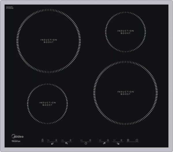
Task: Touch the small lower-left induction boost zone
Action: coord(47,104)
